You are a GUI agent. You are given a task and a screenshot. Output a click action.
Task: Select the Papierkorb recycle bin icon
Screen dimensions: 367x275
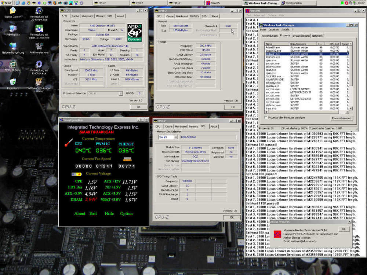[x=13, y=82]
